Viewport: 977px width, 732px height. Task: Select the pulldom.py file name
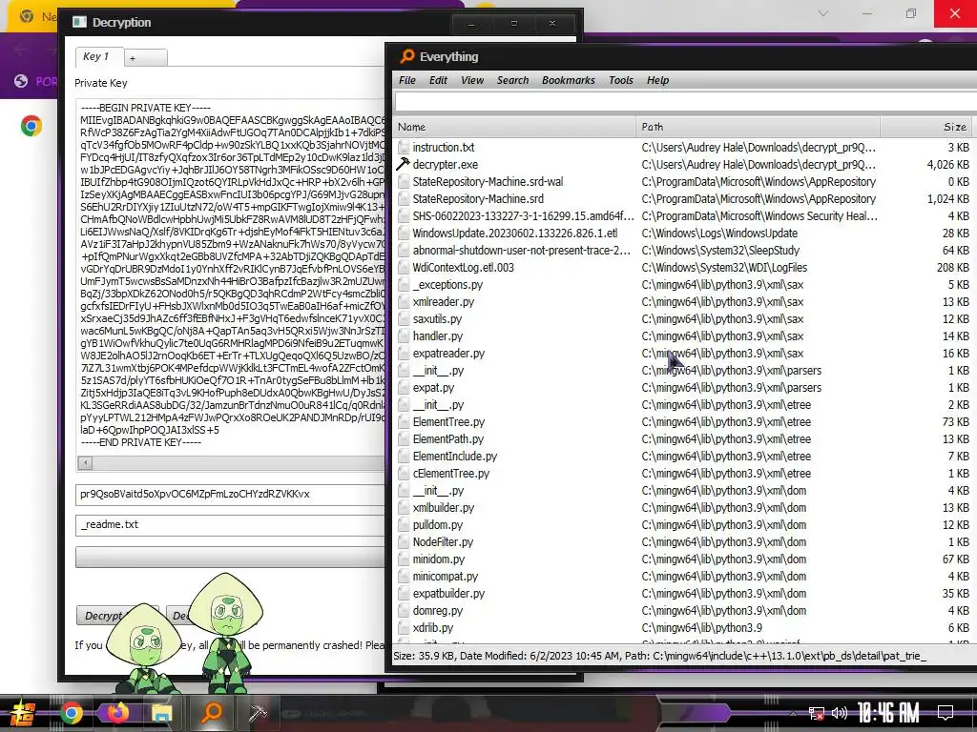pos(437,525)
